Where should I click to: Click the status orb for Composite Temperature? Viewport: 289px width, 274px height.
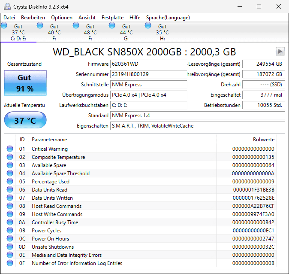(x=10, y=157)
